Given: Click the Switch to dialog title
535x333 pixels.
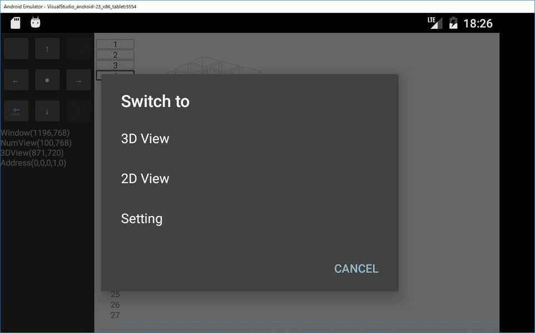Looking at the screenshot, I should (155, 101).
